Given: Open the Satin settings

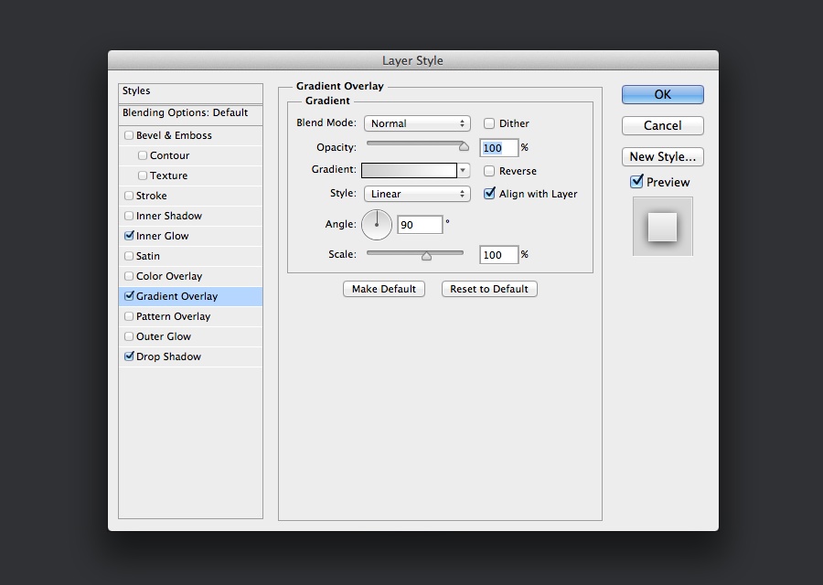Looking at the screenshot, I should (148, 256).
